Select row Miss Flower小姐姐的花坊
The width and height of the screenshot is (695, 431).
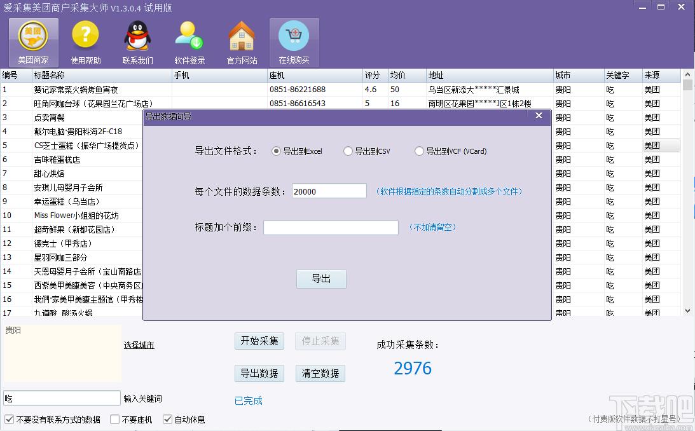[x=76, y=215]
